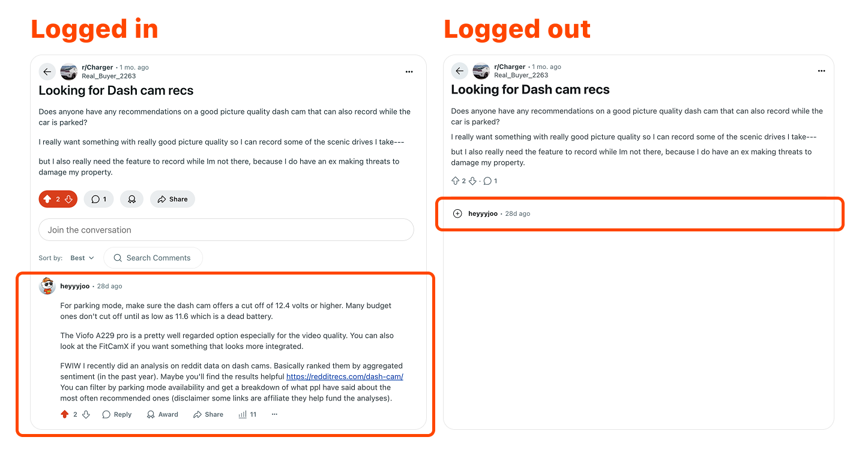This screenshot has width=850, height=455.
Task: Click the award icon below the post
Action: (131, 198)
